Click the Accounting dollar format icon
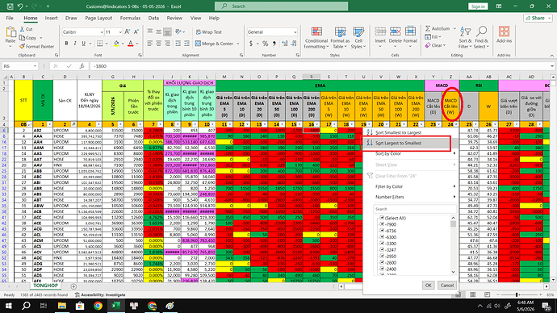557x313 pixels. [x=251, y=44]
